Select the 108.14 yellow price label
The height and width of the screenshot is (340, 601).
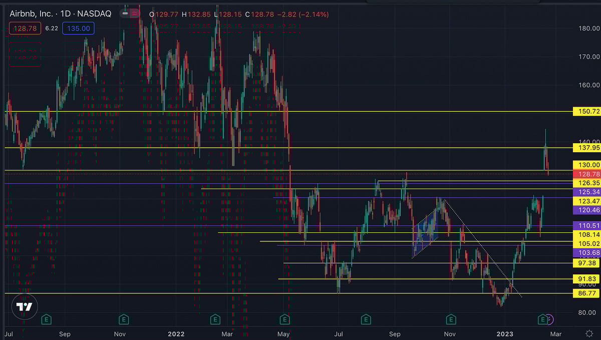tap(587, 235)
